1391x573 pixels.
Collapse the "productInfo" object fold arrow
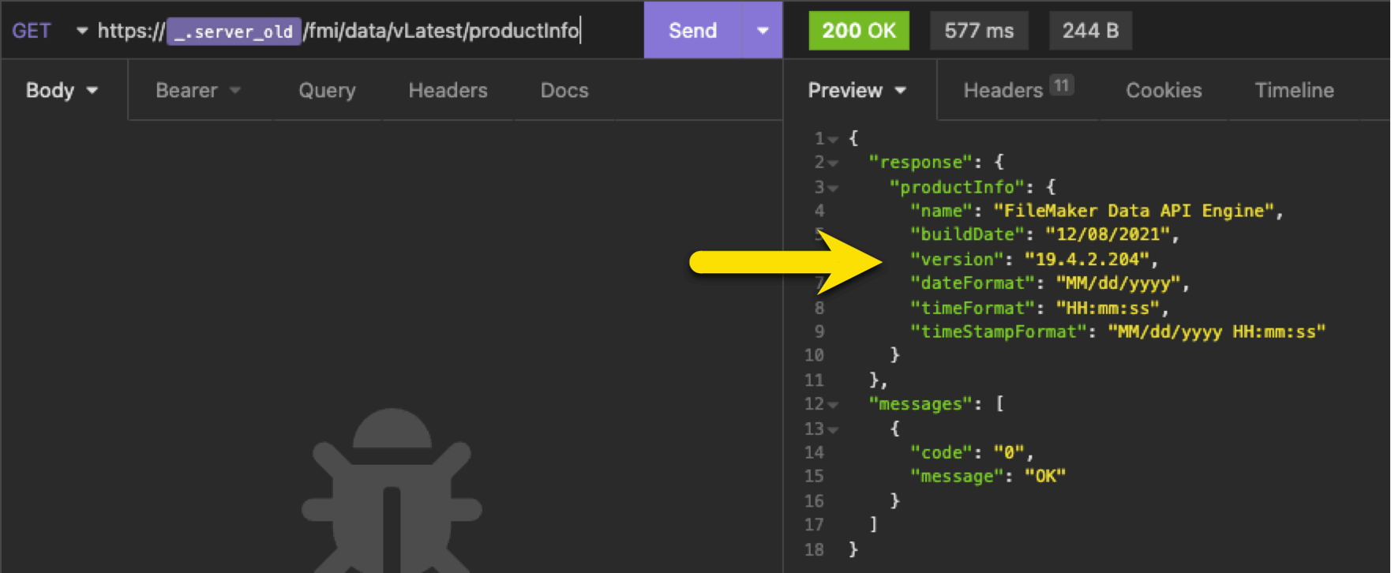833,189
